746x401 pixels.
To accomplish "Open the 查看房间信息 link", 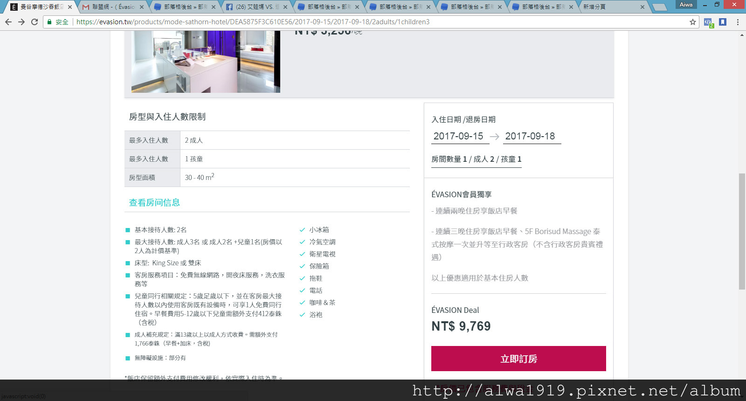I will click(154, 202).
